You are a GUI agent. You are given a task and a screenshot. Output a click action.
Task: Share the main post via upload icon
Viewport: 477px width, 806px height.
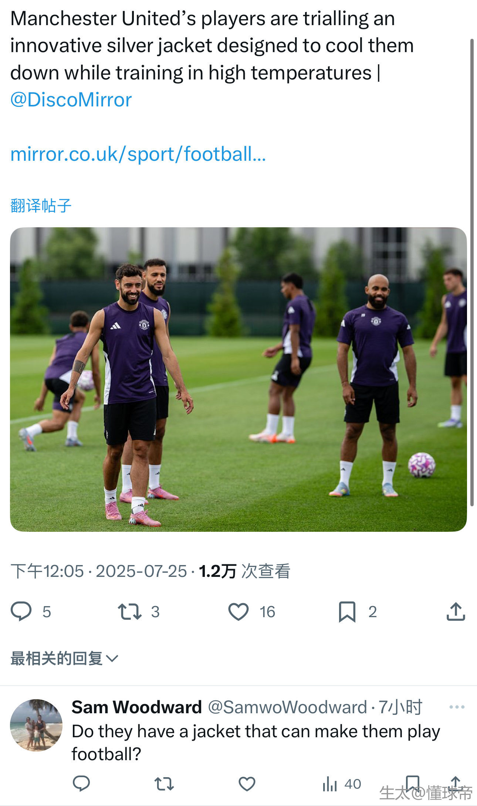[456, 611]
